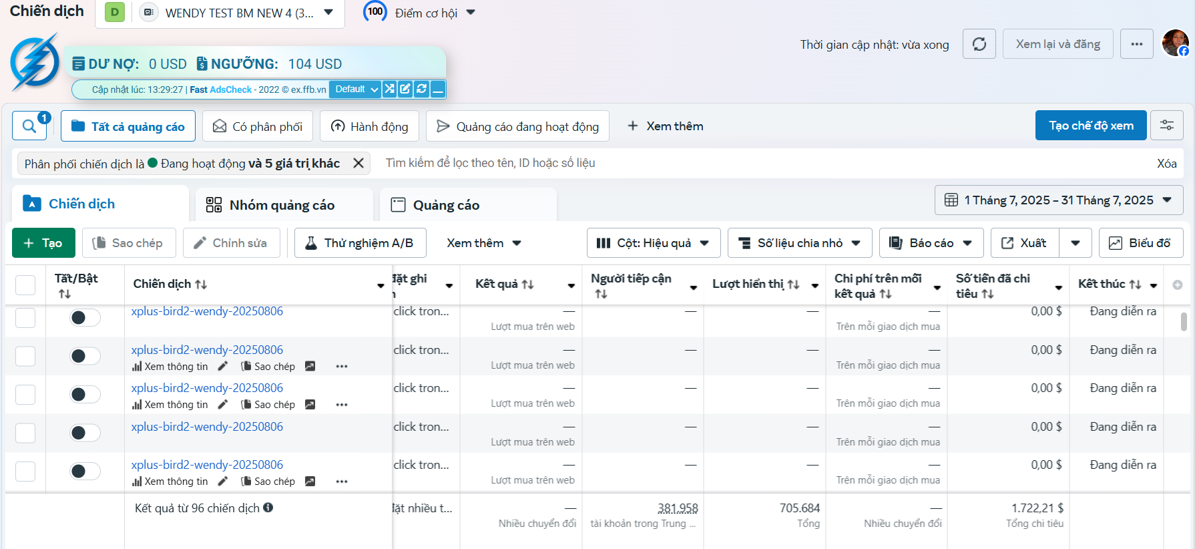The image size is (1195, 549).
Task: Click the 'Biểu đồ' charts button
Action: 1141,243
